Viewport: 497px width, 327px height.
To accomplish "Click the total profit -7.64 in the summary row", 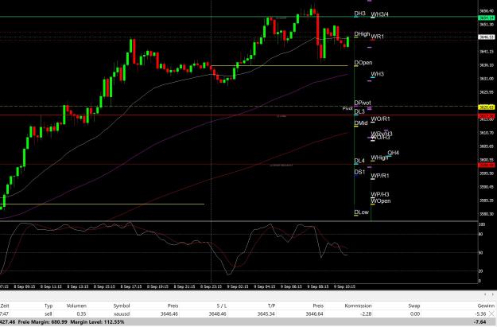I will 480,322.
